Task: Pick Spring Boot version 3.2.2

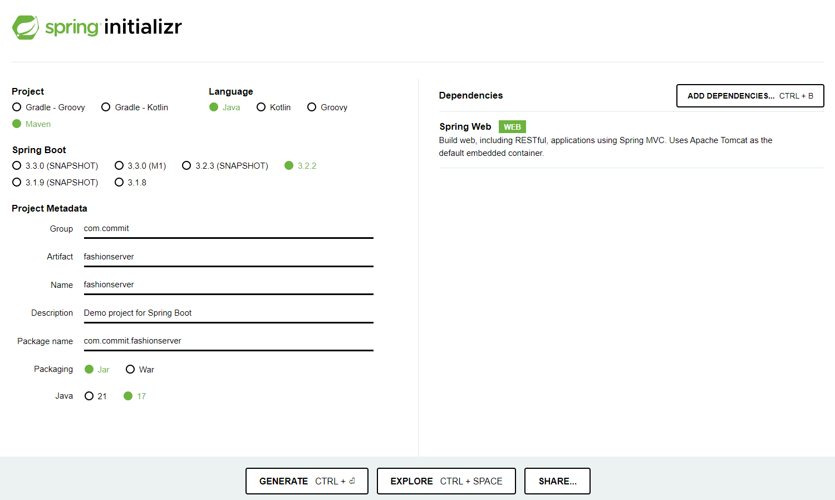Action: click(x=301, y=166)
